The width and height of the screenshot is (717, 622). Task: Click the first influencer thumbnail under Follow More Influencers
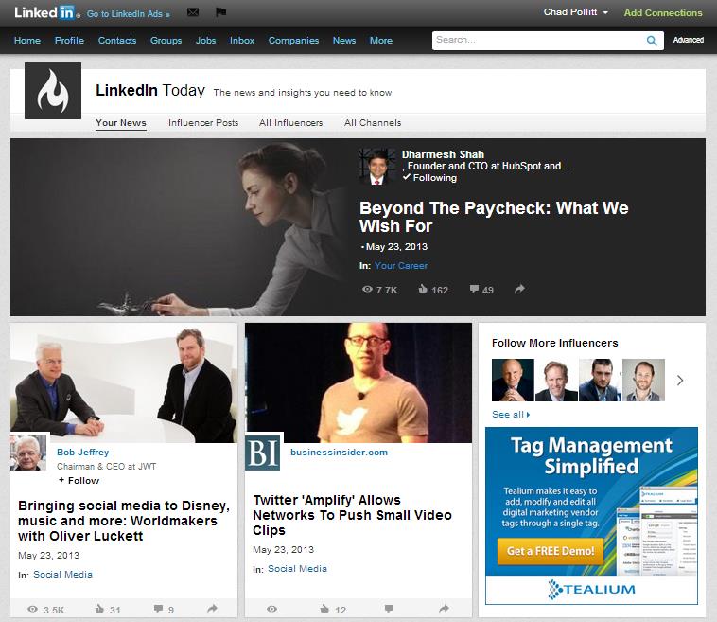pyautogui.click(x=513, y=380)
